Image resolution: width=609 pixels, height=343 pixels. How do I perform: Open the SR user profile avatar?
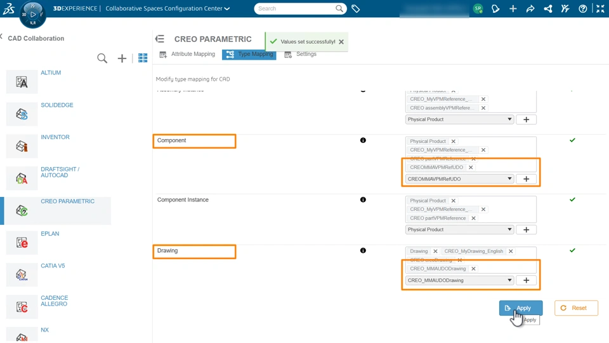(x=478, y=8)
